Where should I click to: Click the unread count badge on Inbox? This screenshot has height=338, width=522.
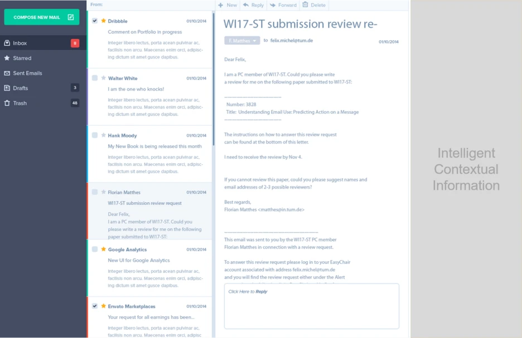[75, 43]
